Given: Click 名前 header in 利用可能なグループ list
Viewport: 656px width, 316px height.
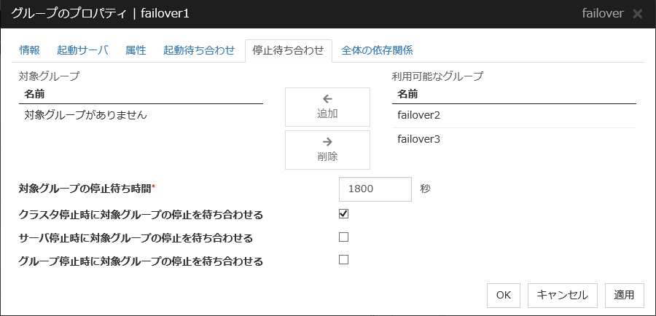Looking at the screenshot, I should click(x=407, y=94).
